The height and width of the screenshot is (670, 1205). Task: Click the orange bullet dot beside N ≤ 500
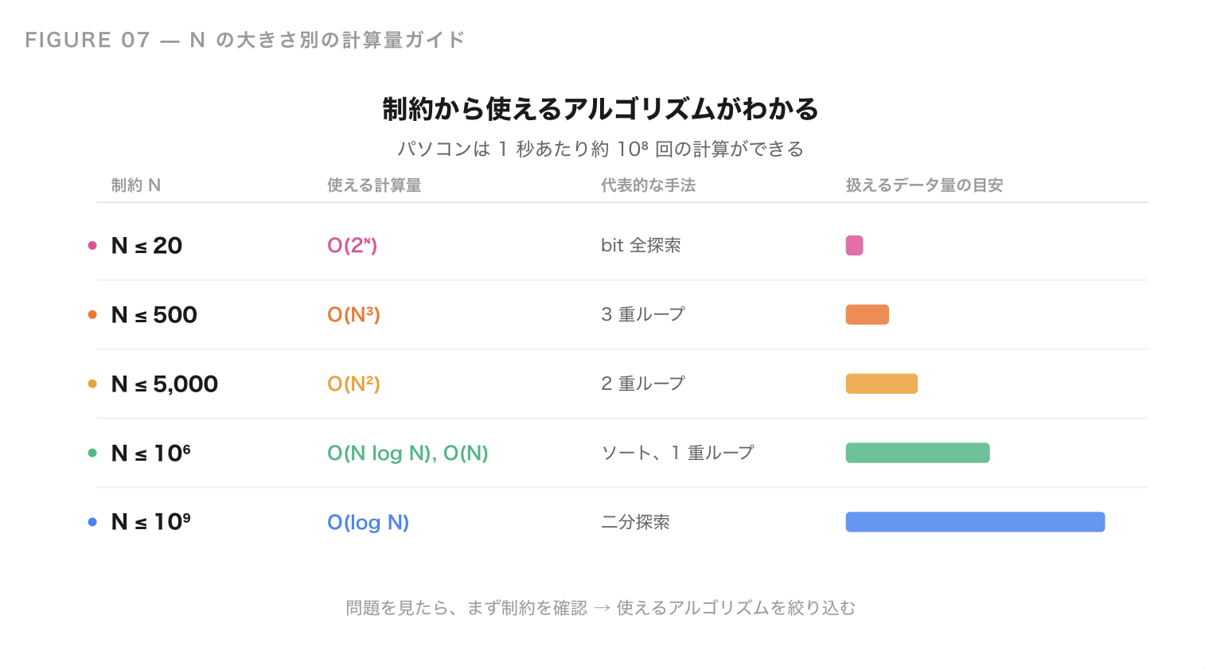click(x=92, y=314)
